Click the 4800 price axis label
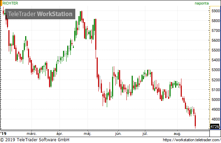The height and width of the screenshot is (143, 221). tap(216, 119)
